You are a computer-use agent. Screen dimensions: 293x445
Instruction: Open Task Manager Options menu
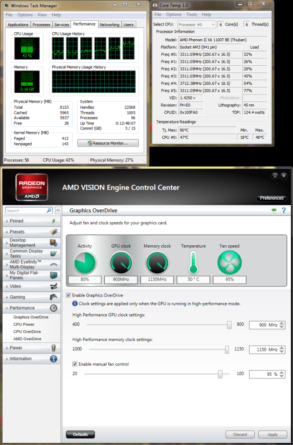click(25, 15)
